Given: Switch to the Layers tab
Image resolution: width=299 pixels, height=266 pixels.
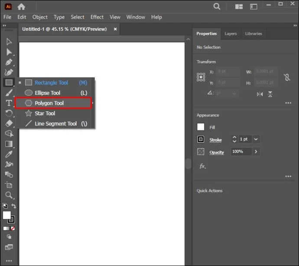Looking at the screenshot, I should point(231,34).
